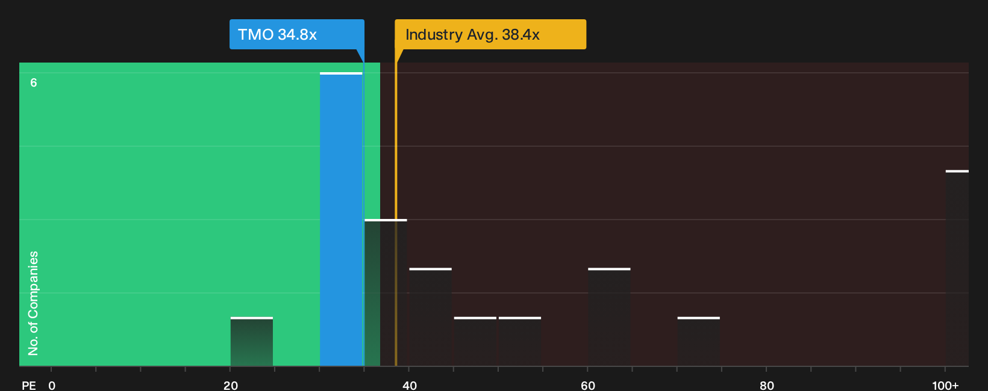Click the x-axis label 80
This screenshot has height=391, width=988.
(x=767, y=386)
